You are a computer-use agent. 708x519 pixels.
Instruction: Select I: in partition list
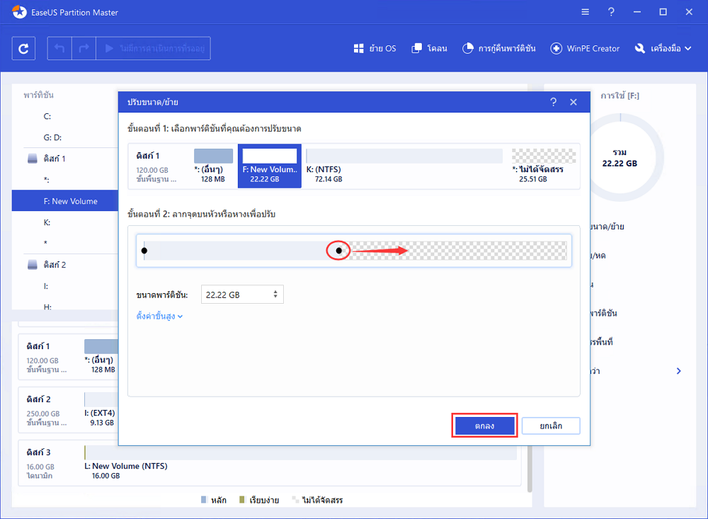click(45, 286)
